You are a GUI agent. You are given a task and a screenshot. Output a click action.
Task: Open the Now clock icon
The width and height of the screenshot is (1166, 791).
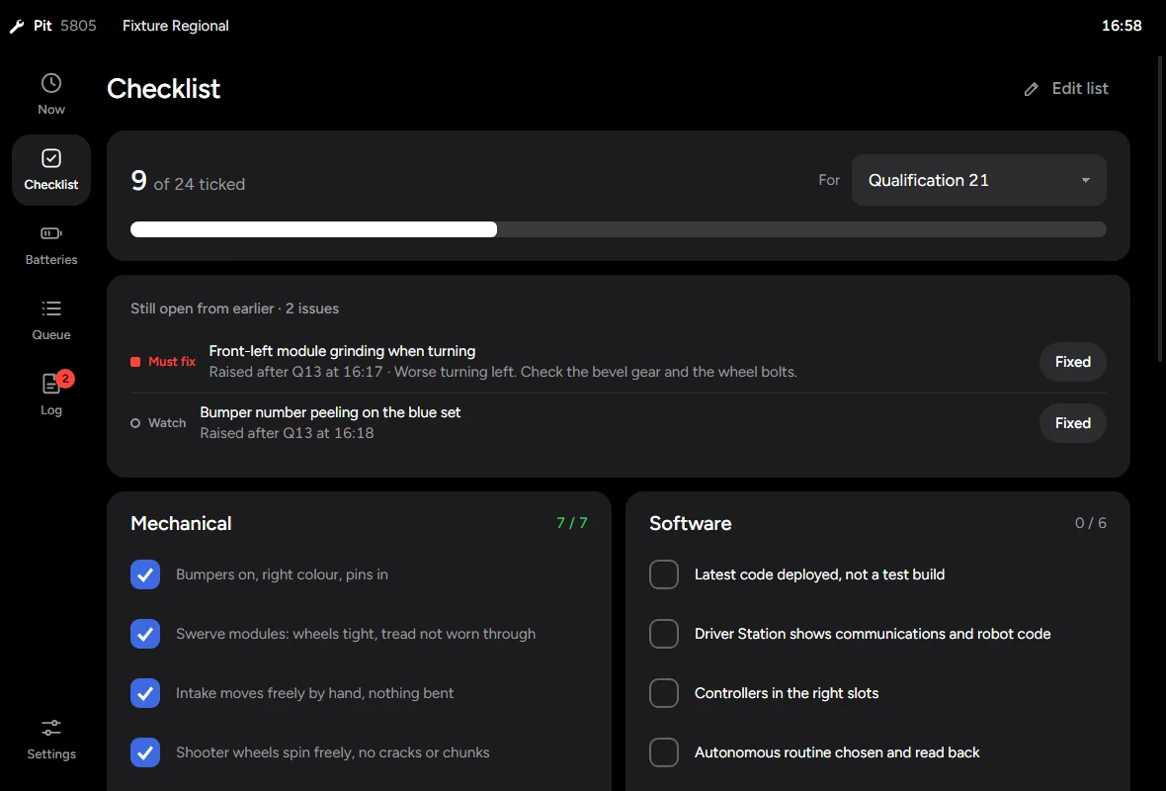click(51, 83)
